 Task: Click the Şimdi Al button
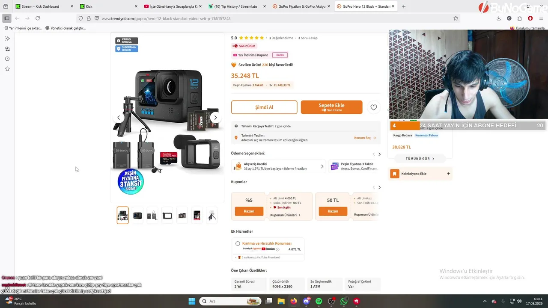tap(264, 107)
